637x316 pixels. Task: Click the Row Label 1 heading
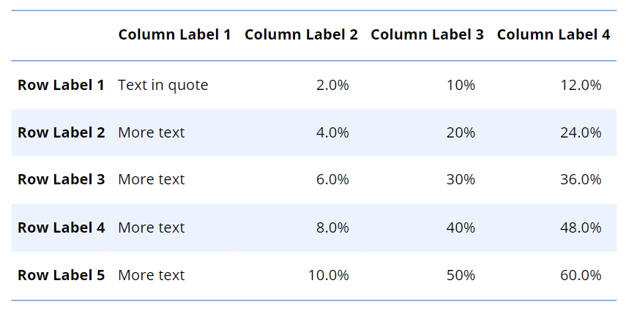pyautogui.click(x=62, y=85)
